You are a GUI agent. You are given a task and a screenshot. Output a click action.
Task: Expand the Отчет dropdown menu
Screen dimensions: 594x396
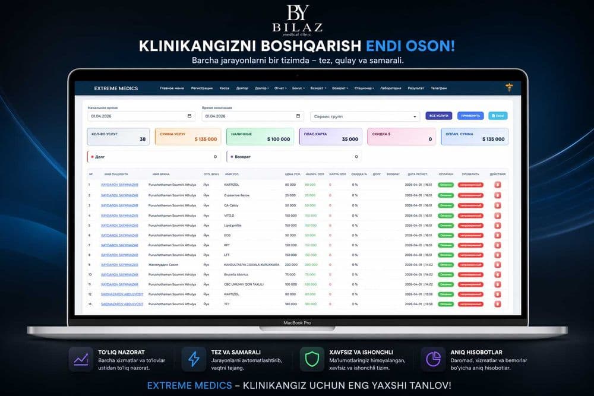[280, 88]
